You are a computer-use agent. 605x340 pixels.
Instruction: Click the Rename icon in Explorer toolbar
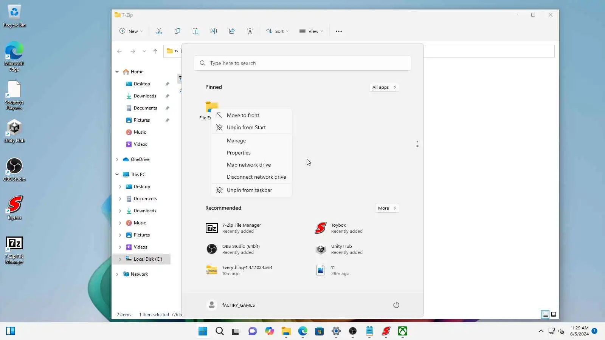[214, 31]
